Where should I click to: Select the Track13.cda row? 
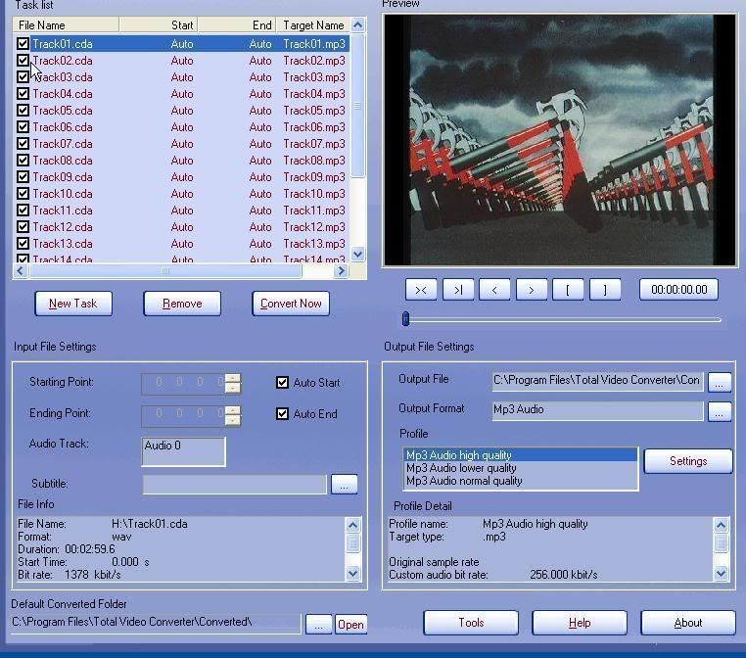183,244
